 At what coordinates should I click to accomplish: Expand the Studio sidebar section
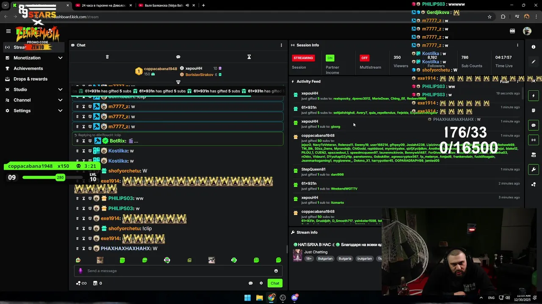coord(60,90)
